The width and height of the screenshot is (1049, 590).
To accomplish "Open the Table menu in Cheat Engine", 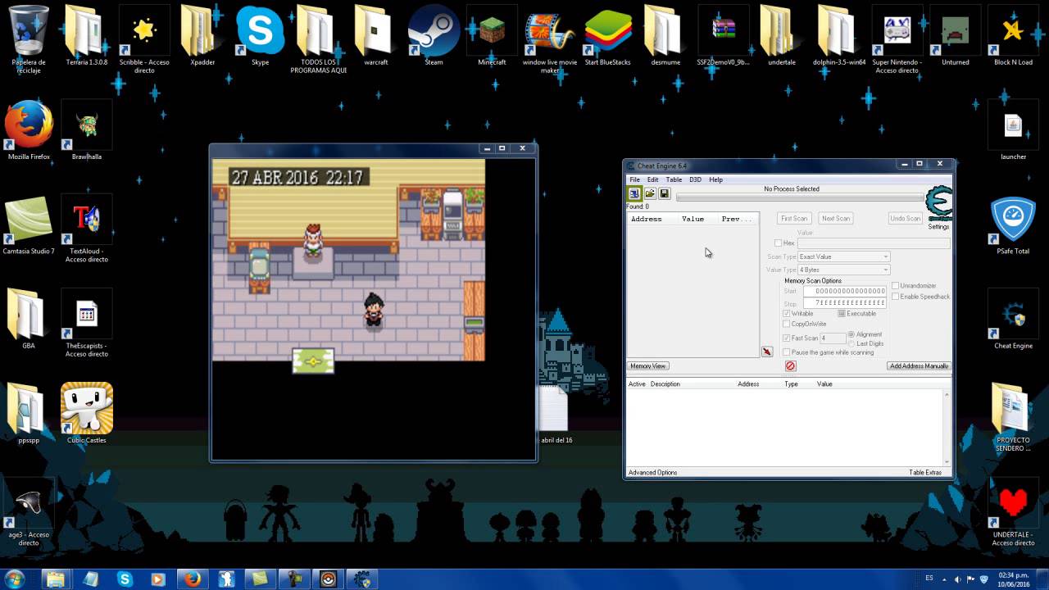I will click(x=674, y=179).
